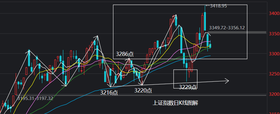The width and height of the screenshot is (280, 114).
Task: Click the 3418.95 high price label
Action: 218,6
